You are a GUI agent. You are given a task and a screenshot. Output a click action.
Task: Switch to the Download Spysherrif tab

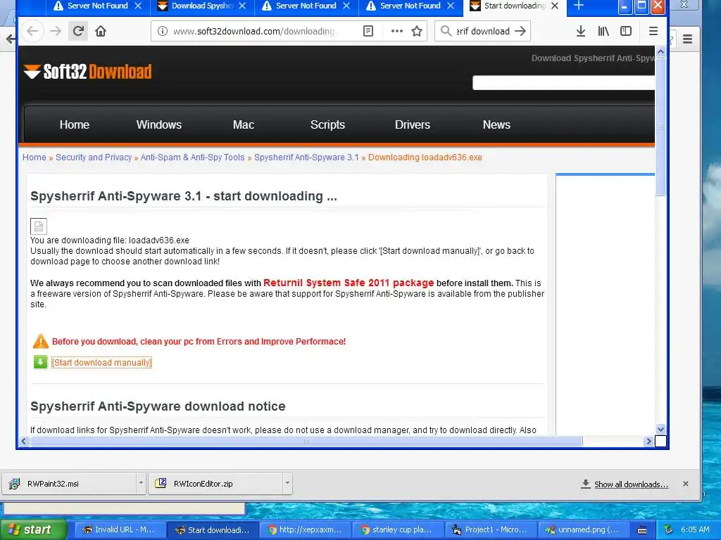[x=196, y=6]
